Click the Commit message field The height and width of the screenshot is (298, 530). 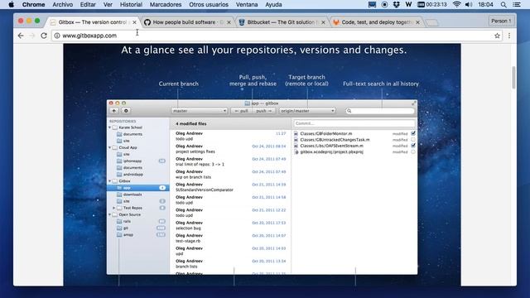click(x=354, y=123)
